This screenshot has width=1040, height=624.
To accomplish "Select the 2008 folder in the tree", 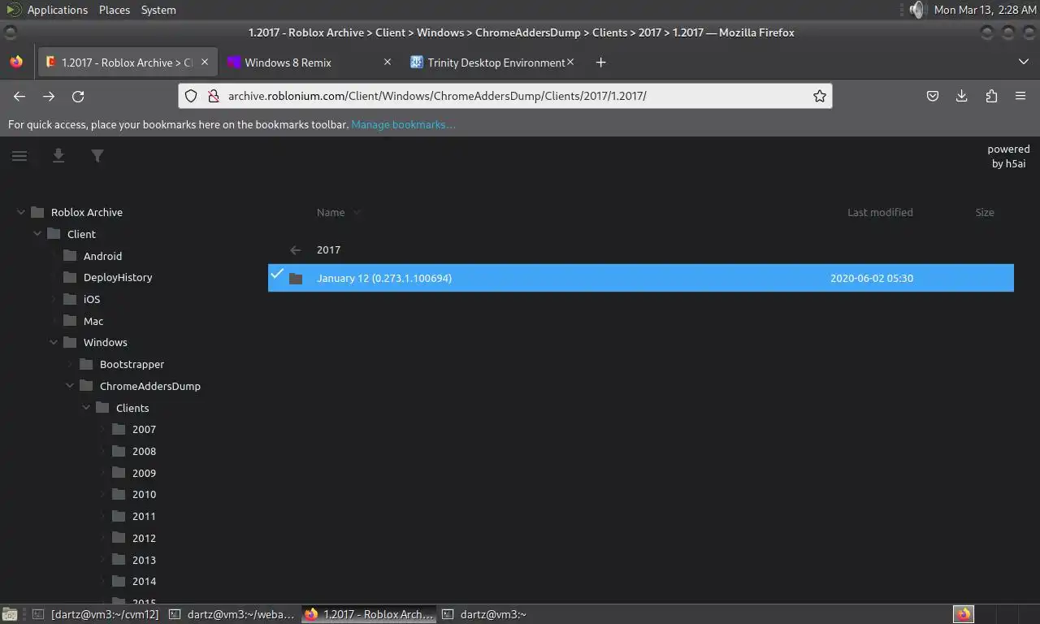I will click(144, 451).
